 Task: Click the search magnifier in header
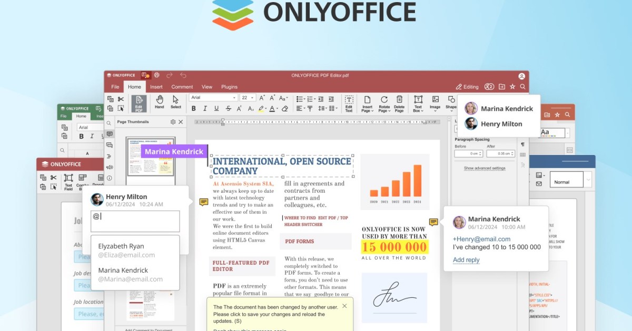[x=522, y=87]
